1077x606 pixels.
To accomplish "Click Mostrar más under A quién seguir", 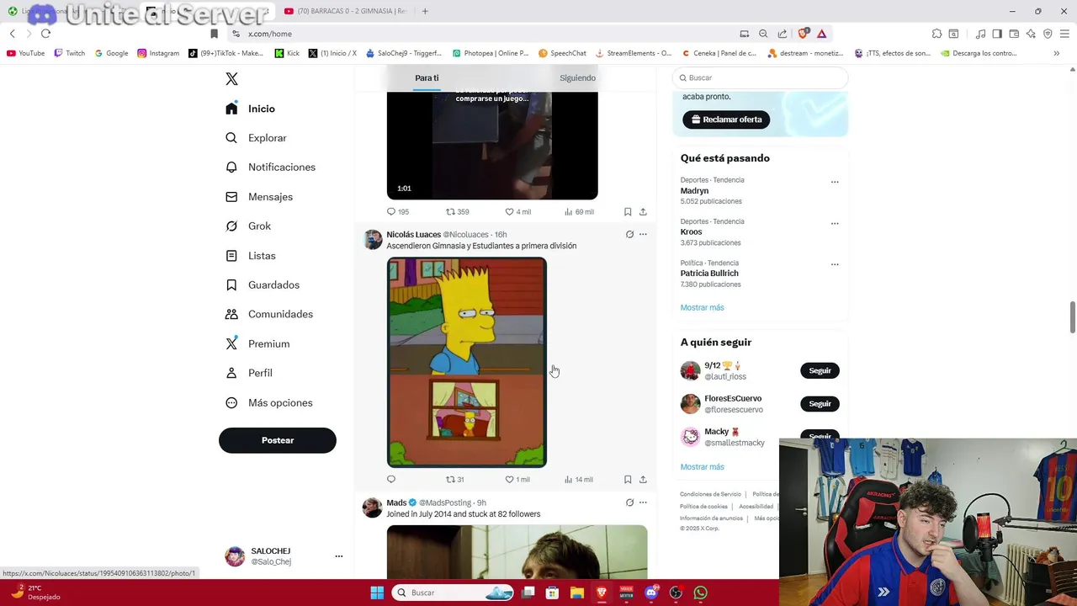I will (702, 467).
